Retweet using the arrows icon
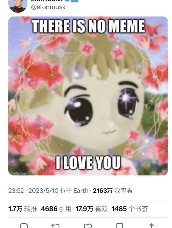 click(55, 226)
